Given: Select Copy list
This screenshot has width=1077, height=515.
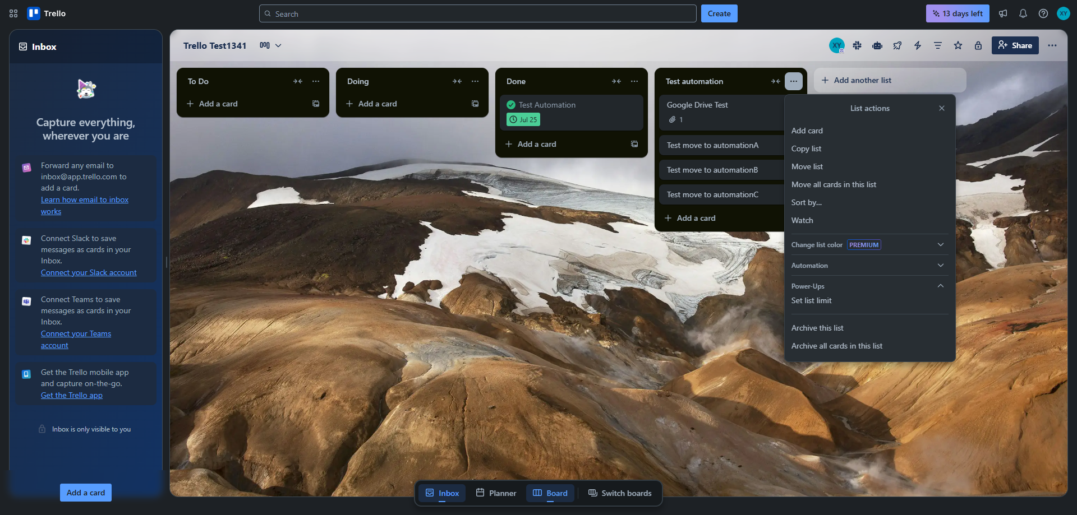Looking at the screenshot, I should (869, 149).
